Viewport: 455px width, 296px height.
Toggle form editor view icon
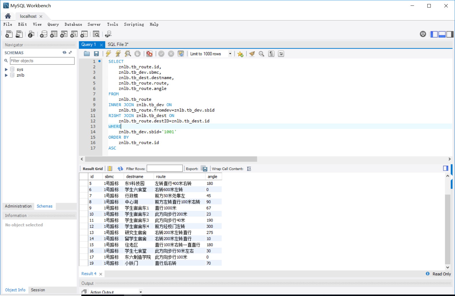110,169
